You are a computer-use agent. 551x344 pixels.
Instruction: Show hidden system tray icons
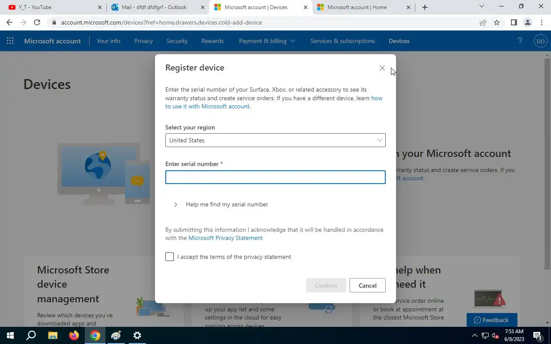click(x=475, y=335)
